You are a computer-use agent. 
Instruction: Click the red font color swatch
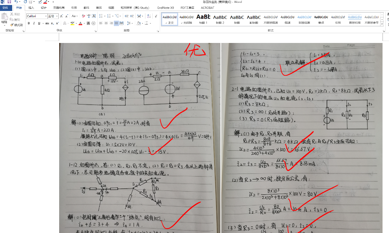click(x=80, y=24)
